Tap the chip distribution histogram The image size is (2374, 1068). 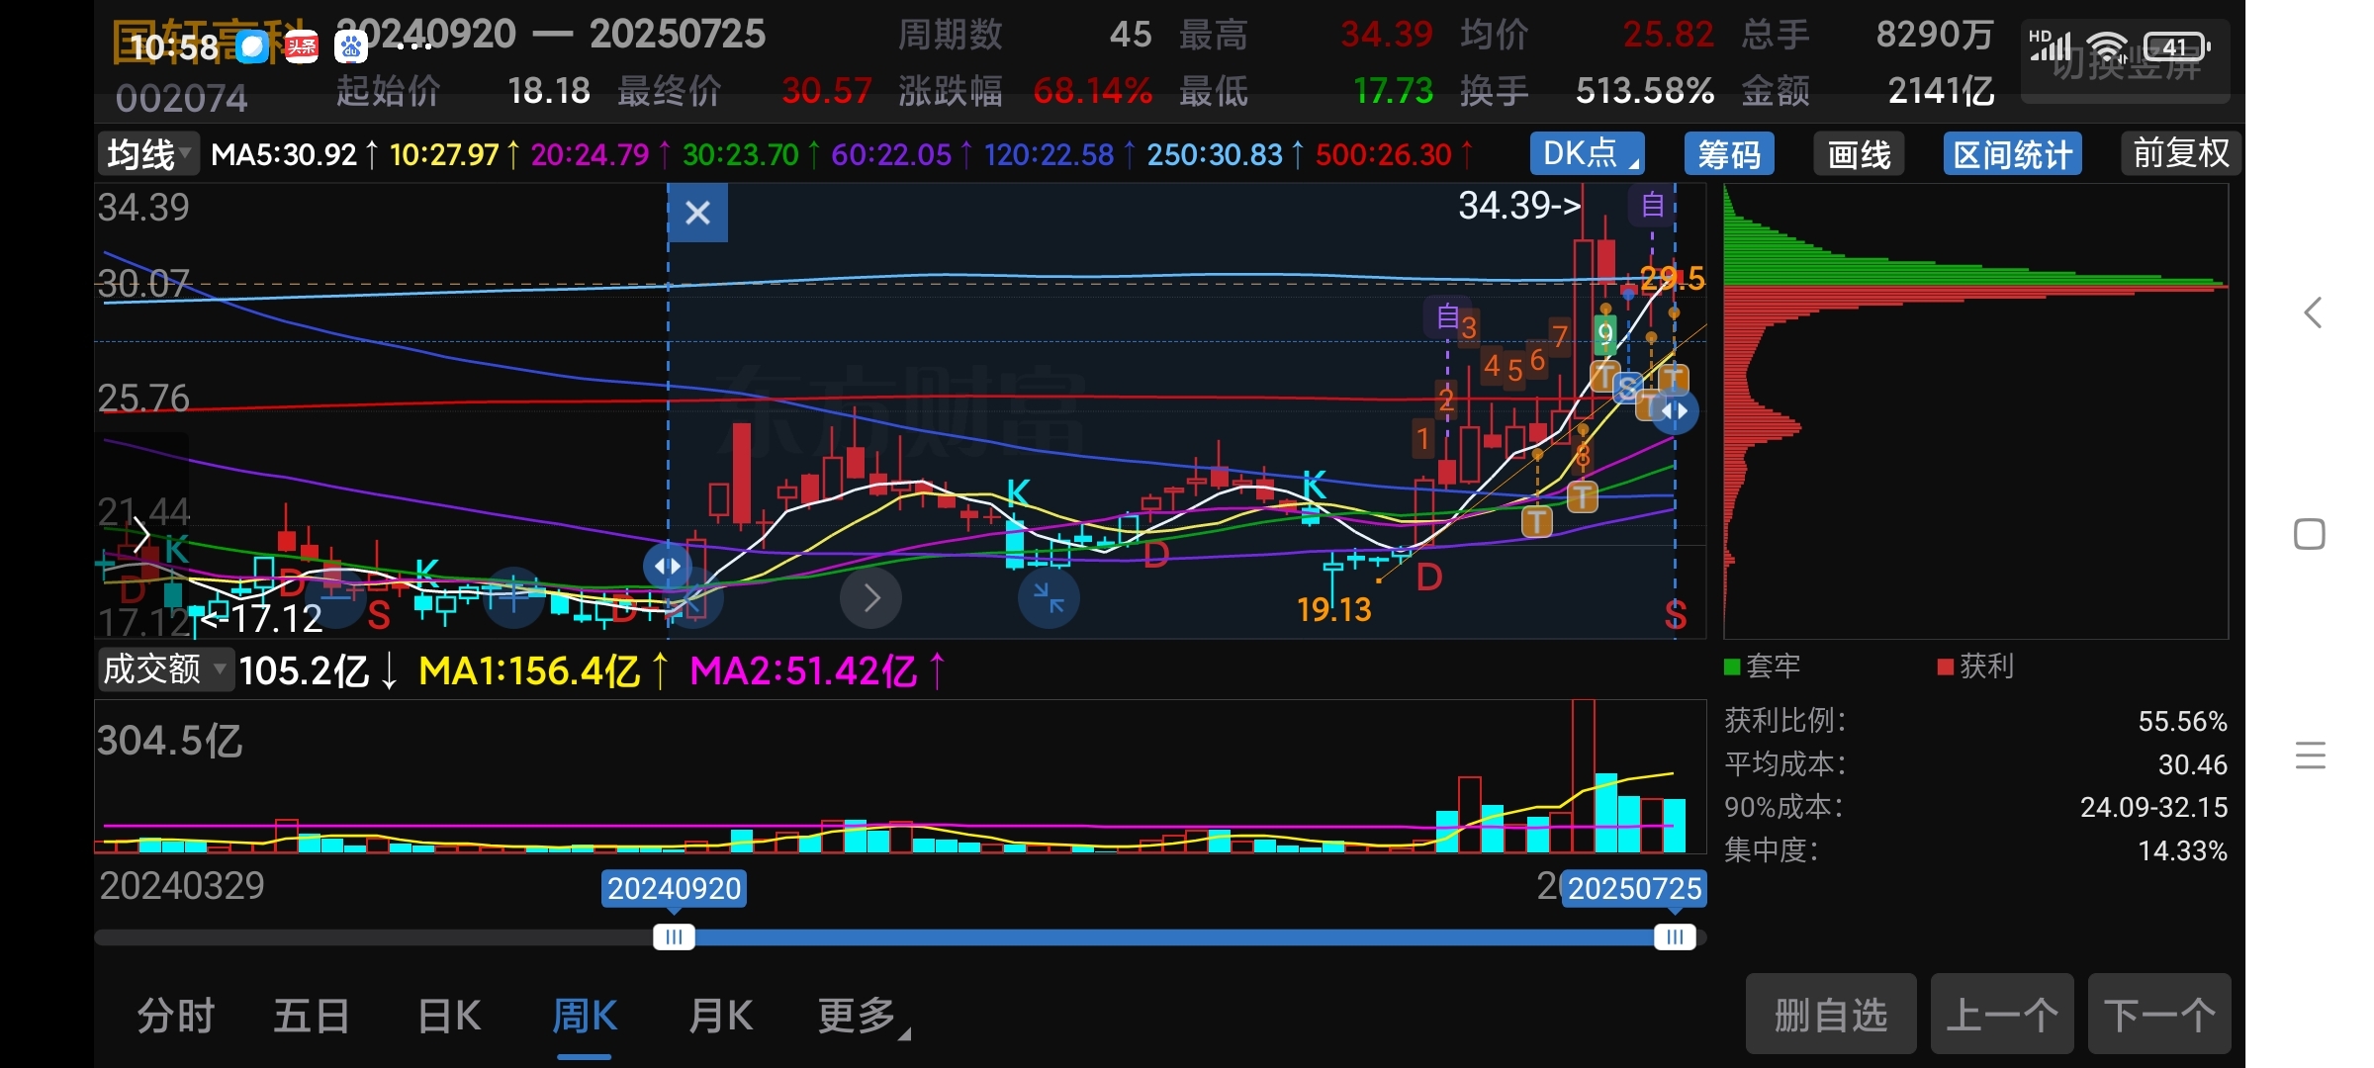coord(1975,411)
